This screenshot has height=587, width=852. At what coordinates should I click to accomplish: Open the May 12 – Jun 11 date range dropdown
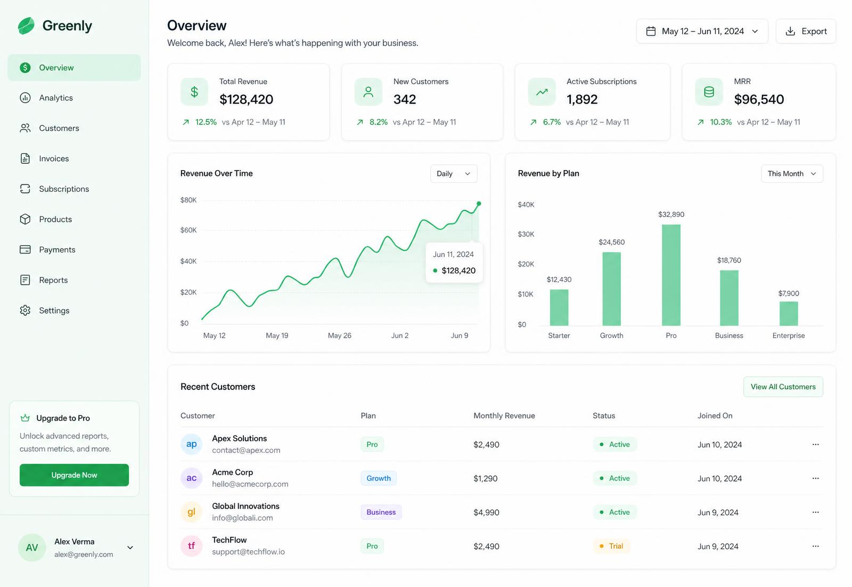[702, 31]
